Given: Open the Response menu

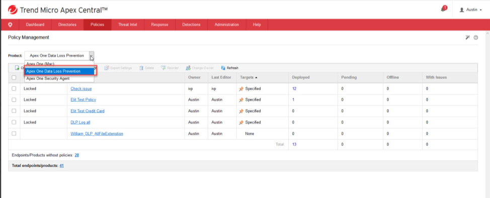Looking at the screenshot, I should (x=159, y=25).
